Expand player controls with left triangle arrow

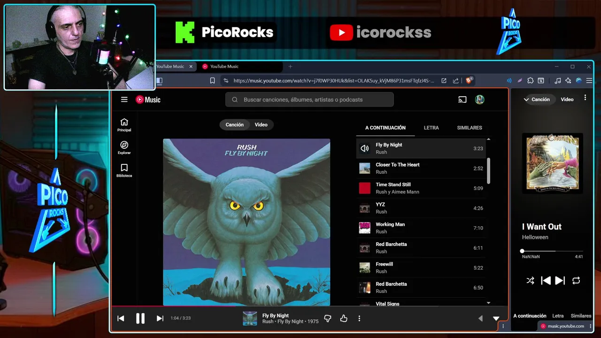click(480, 318)
